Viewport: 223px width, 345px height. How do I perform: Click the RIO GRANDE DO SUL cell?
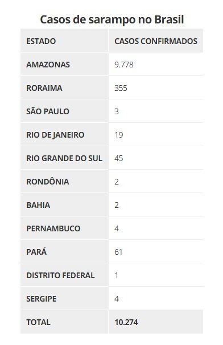click(x=64, y=158)
